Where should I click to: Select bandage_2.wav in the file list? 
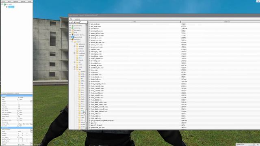tap(96, 54)
